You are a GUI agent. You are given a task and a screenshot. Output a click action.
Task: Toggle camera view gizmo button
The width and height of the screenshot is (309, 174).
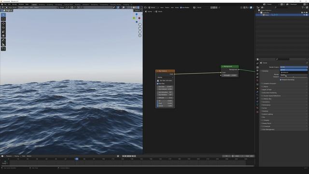(x=140, y=32)
